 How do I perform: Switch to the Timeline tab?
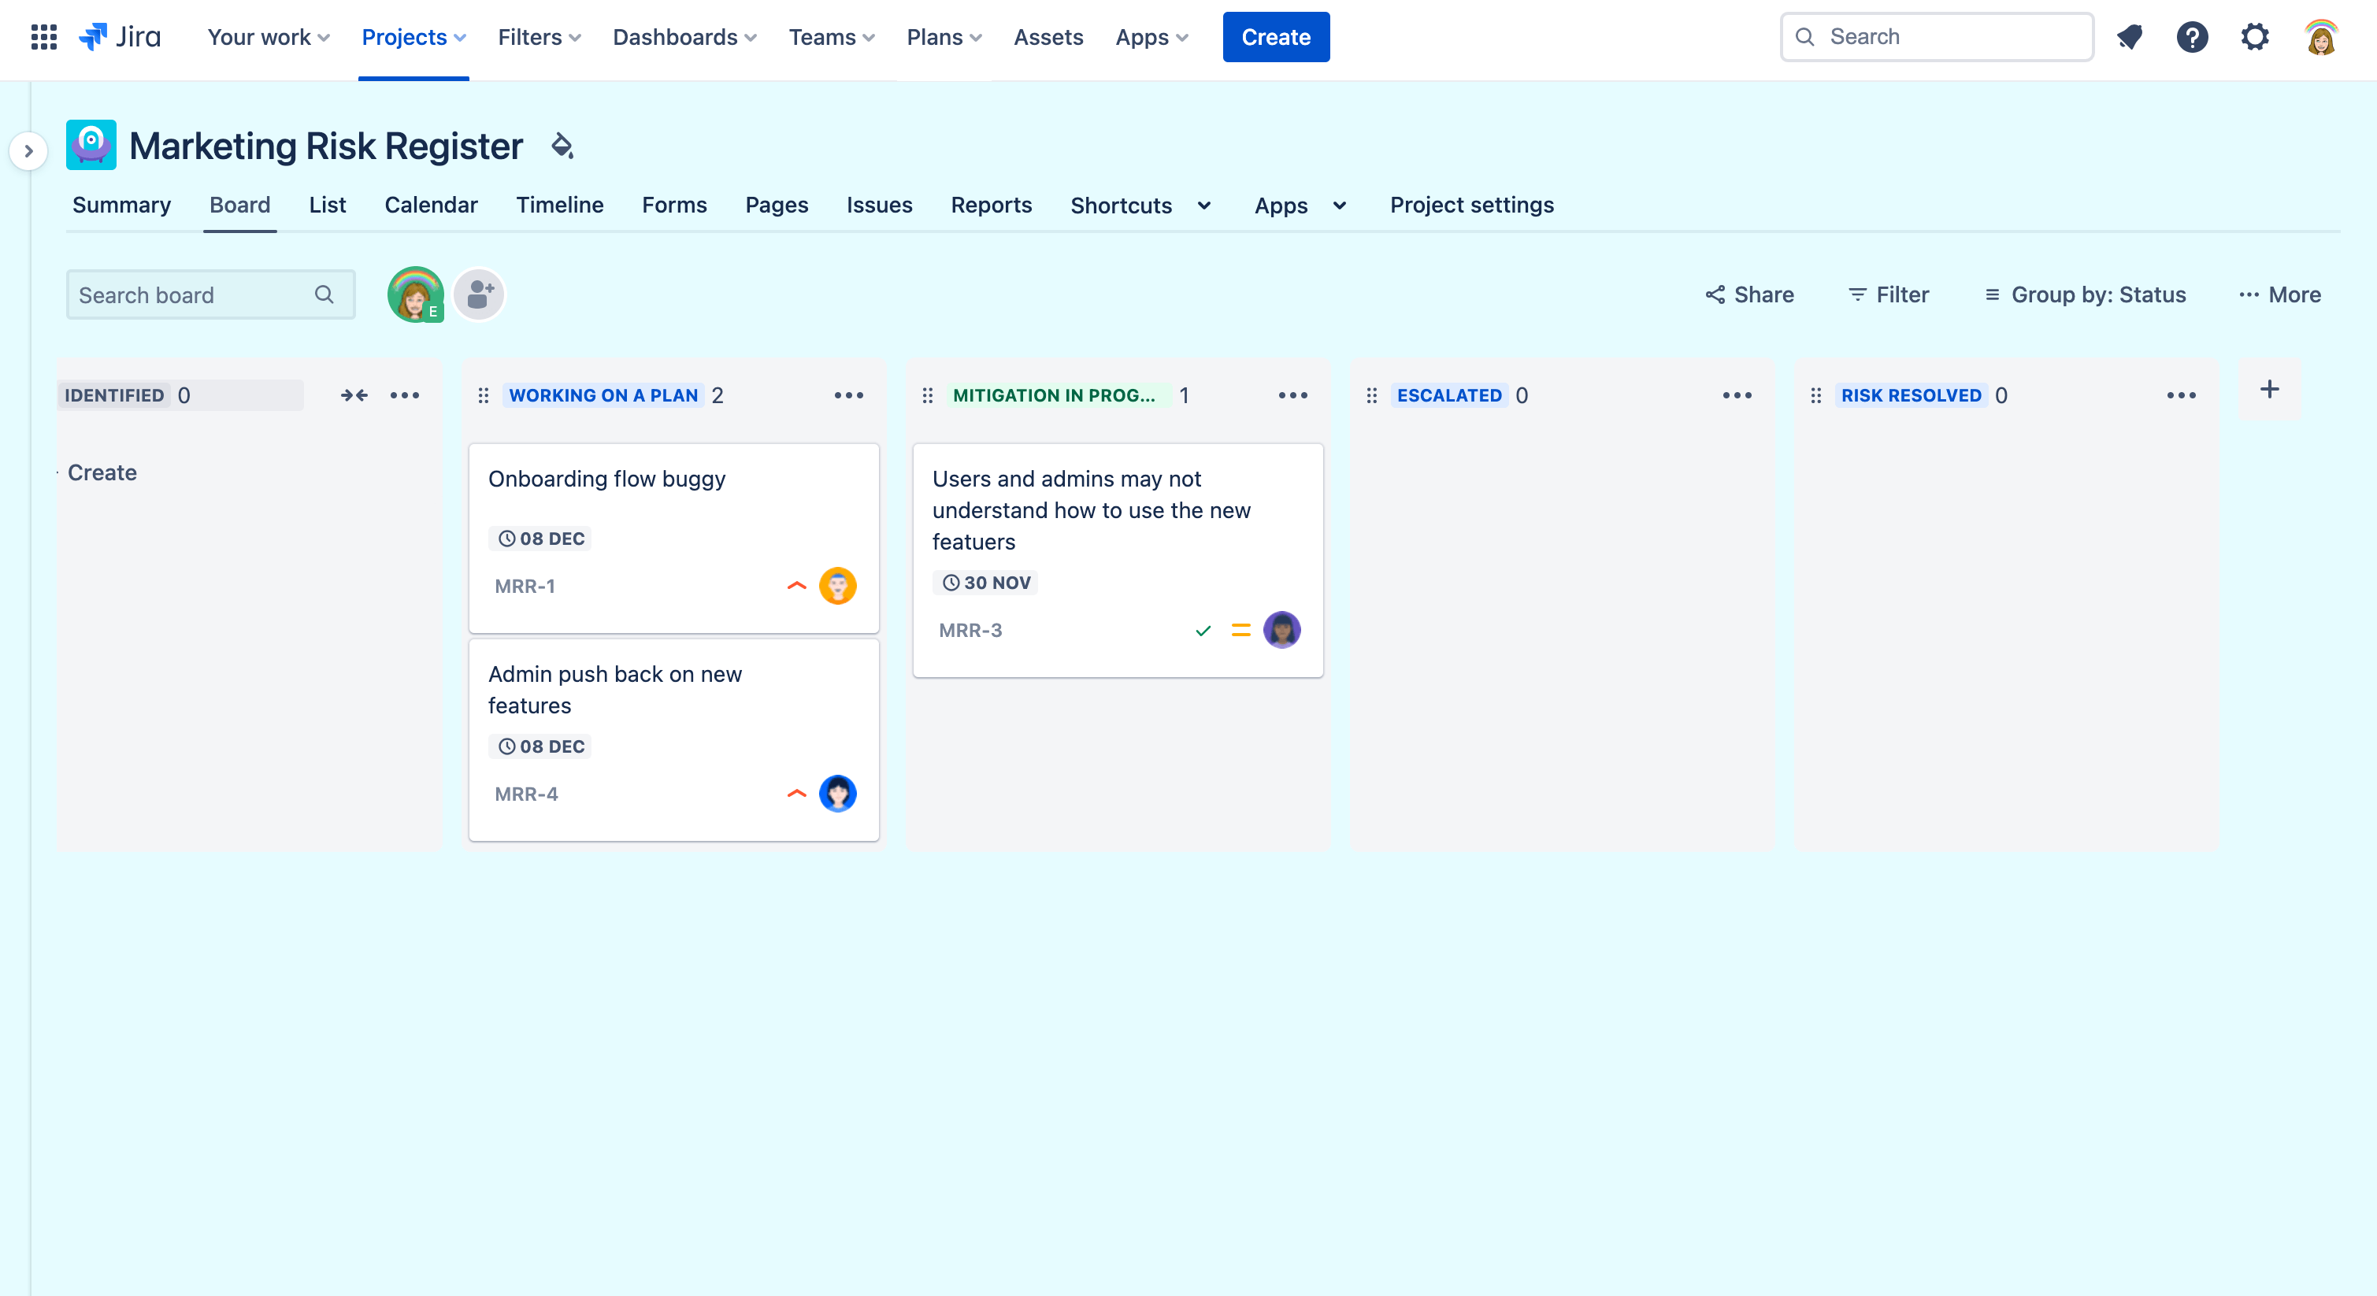[559, 205]
